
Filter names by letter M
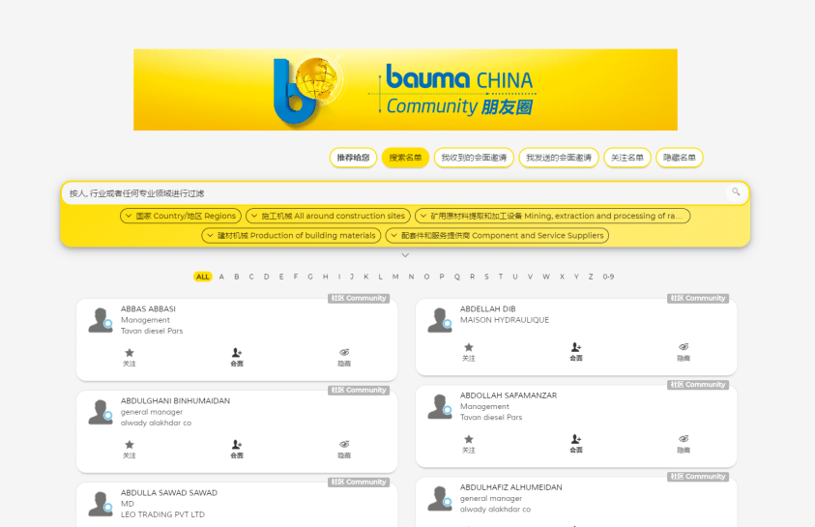click(x=395, y=277)
